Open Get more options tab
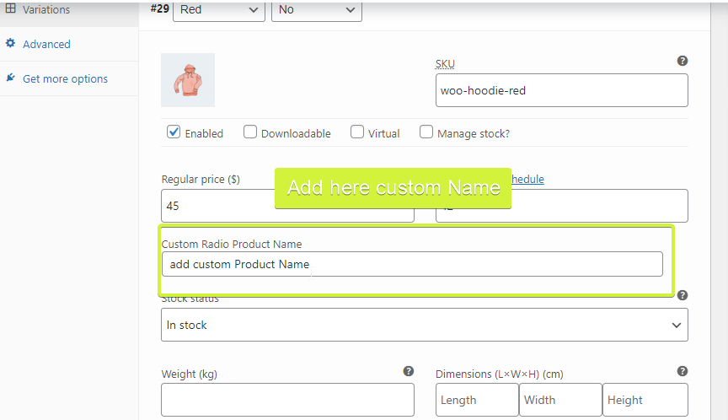 pyautogui.click(x=65, y=78)
